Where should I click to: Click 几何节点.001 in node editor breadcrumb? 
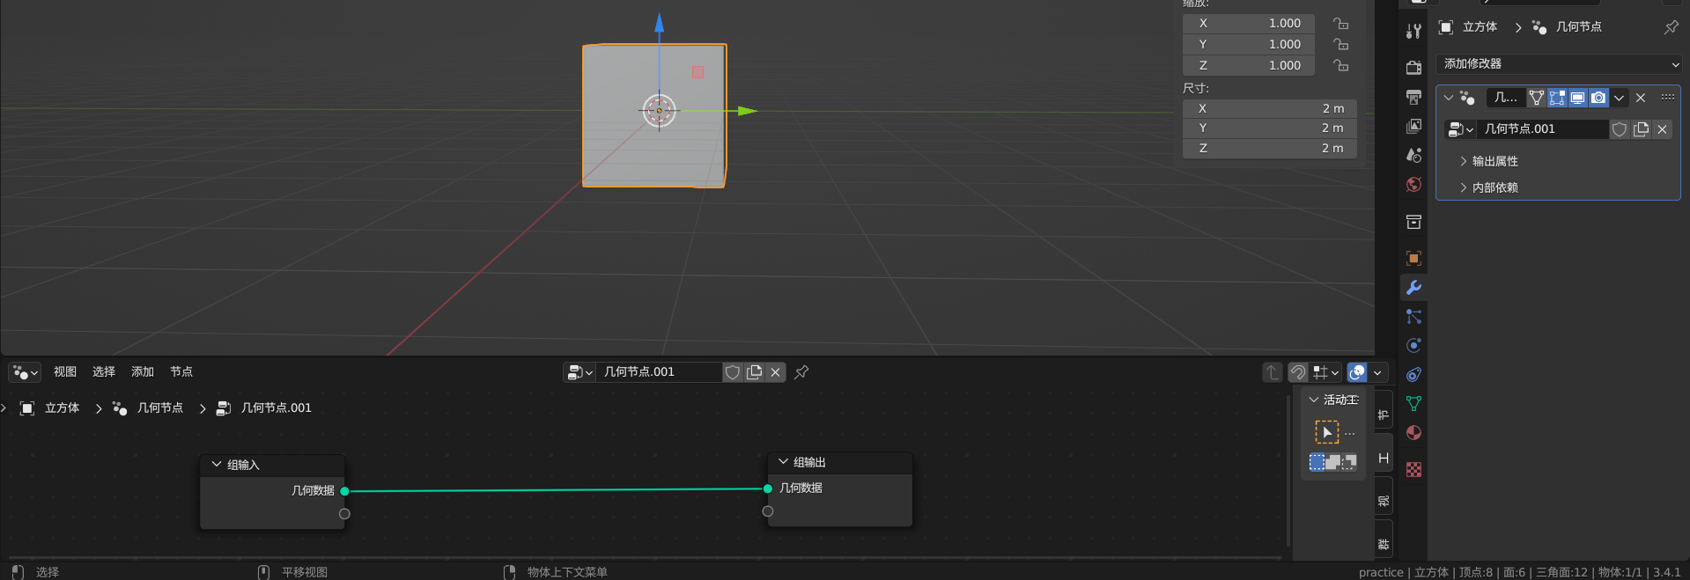(276, 408)
